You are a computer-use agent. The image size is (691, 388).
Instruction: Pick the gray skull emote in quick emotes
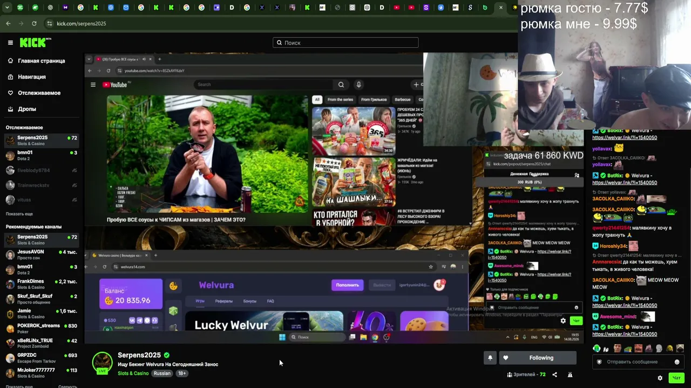(x=659, y=349)
